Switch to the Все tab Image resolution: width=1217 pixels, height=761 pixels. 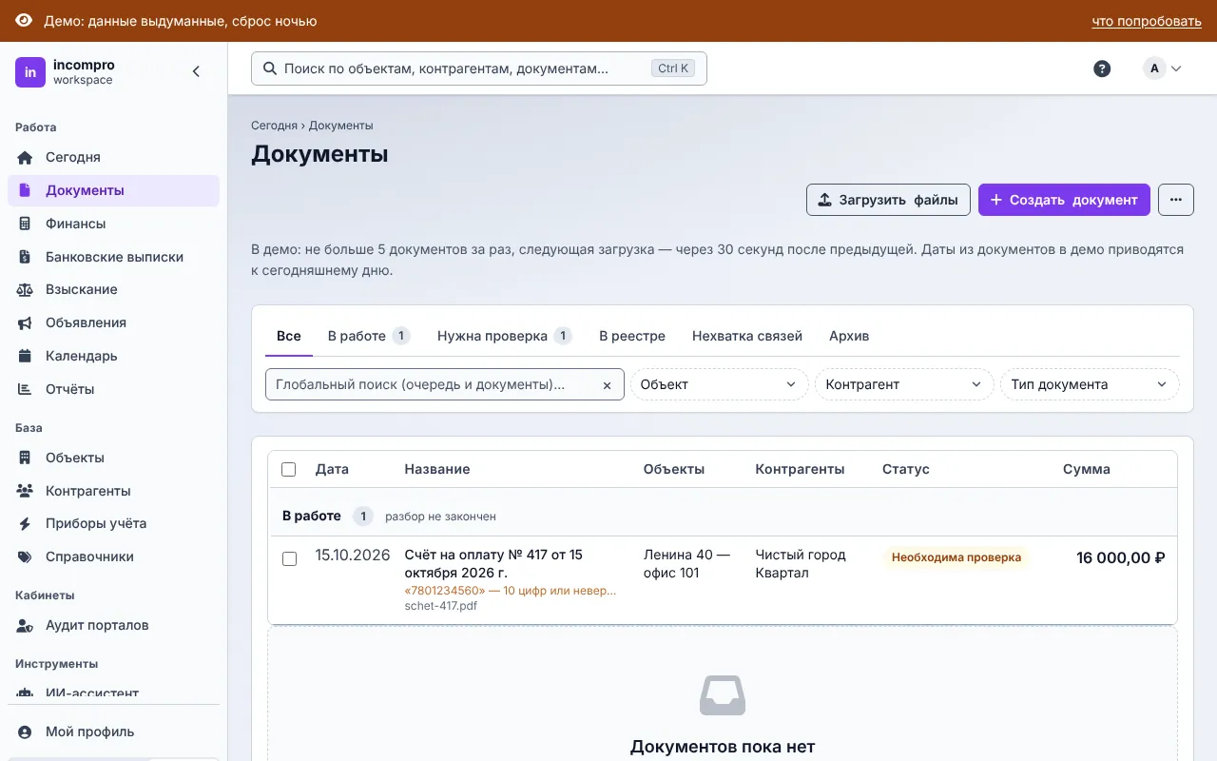click(x=289, y=336)
